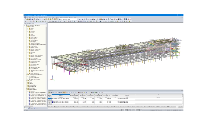Click the Save toolbar icon

tap(33, 19)
